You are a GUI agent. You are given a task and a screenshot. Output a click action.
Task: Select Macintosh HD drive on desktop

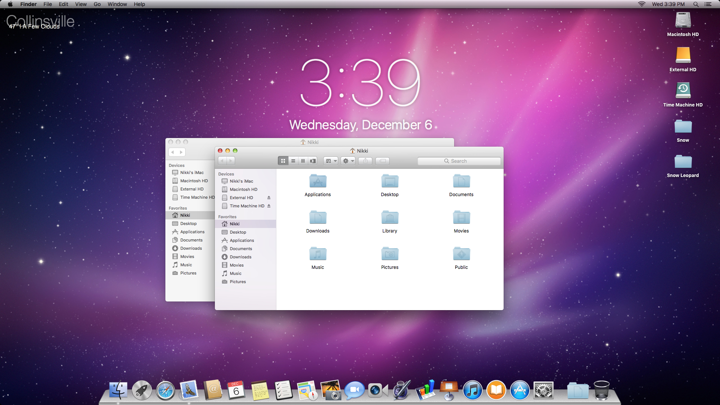tap(683, 24)
